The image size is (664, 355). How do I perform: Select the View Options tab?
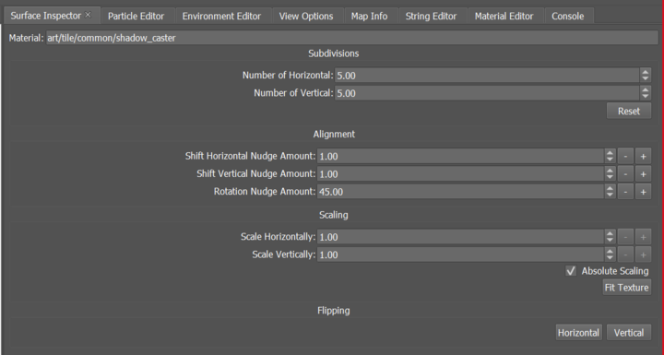point(306,16)
